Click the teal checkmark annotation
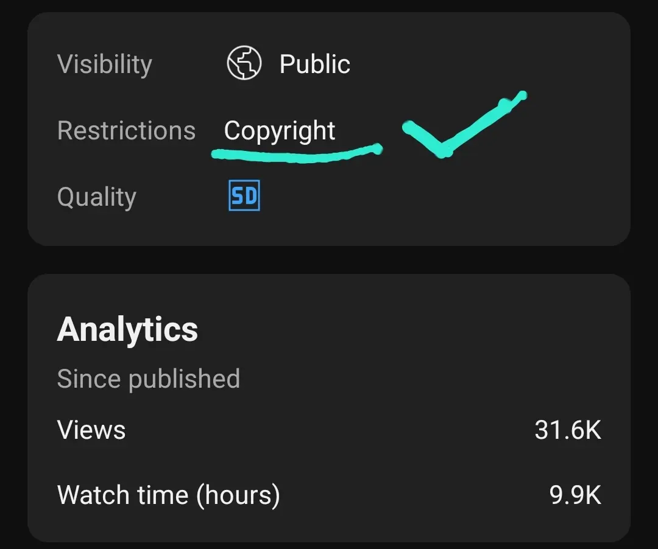Viewport: 658px width, 549px height. coord(464,124)
